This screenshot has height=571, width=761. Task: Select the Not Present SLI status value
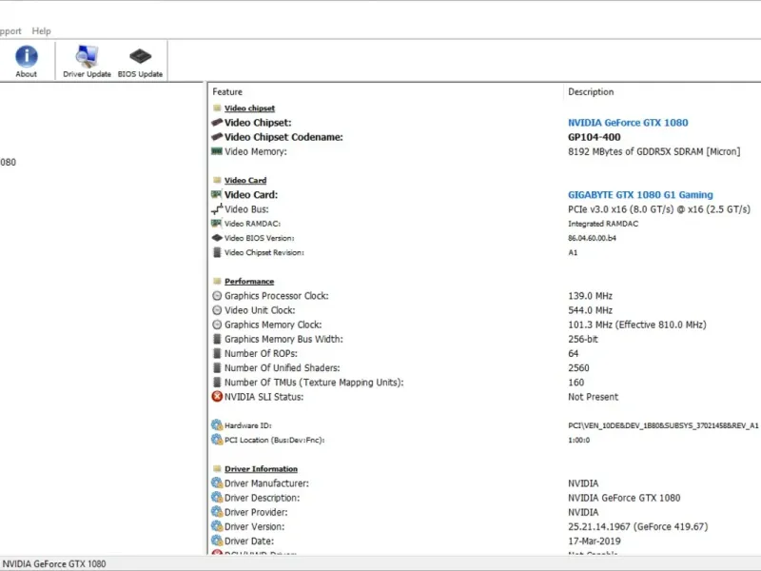click(x=593, y=397)
